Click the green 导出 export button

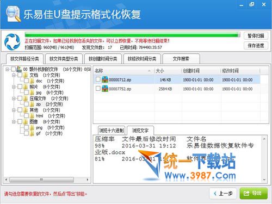(x=254, y=193)
